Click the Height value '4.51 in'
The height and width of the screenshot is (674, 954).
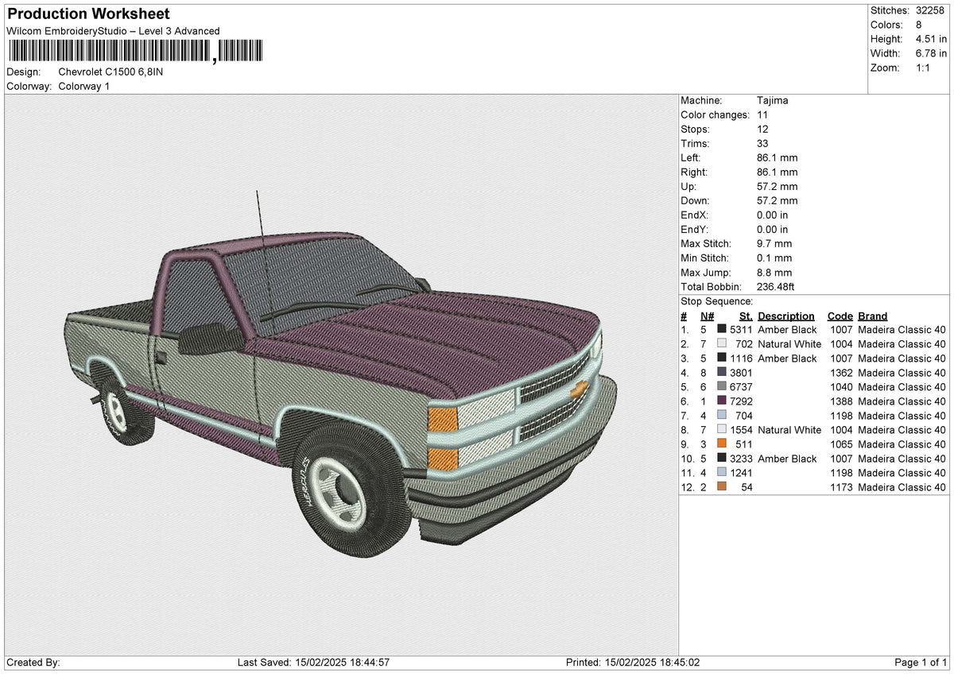pyautogui.click(x=931, y=39)
